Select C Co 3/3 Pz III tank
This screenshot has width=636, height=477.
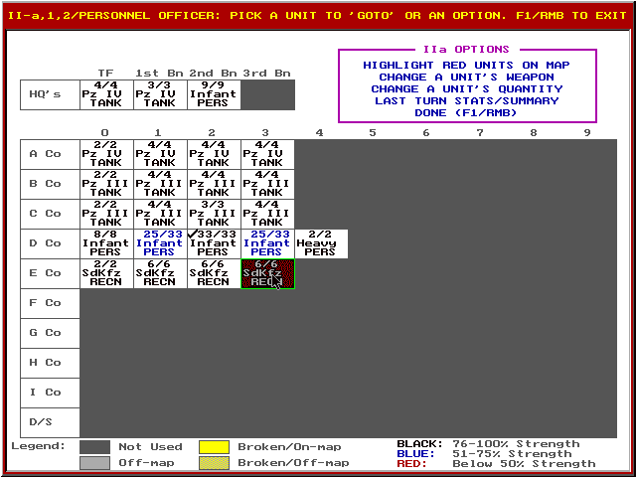[x=213, y=214]
